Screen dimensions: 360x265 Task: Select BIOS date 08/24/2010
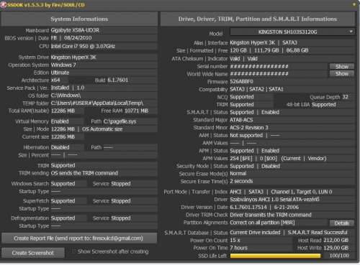pos(78,38)
